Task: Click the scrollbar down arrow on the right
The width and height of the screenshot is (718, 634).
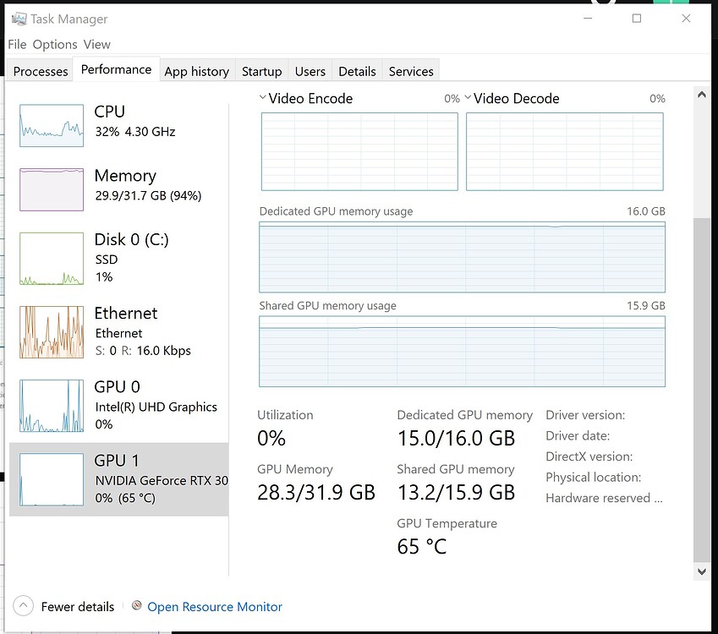Action: [702, 571]
